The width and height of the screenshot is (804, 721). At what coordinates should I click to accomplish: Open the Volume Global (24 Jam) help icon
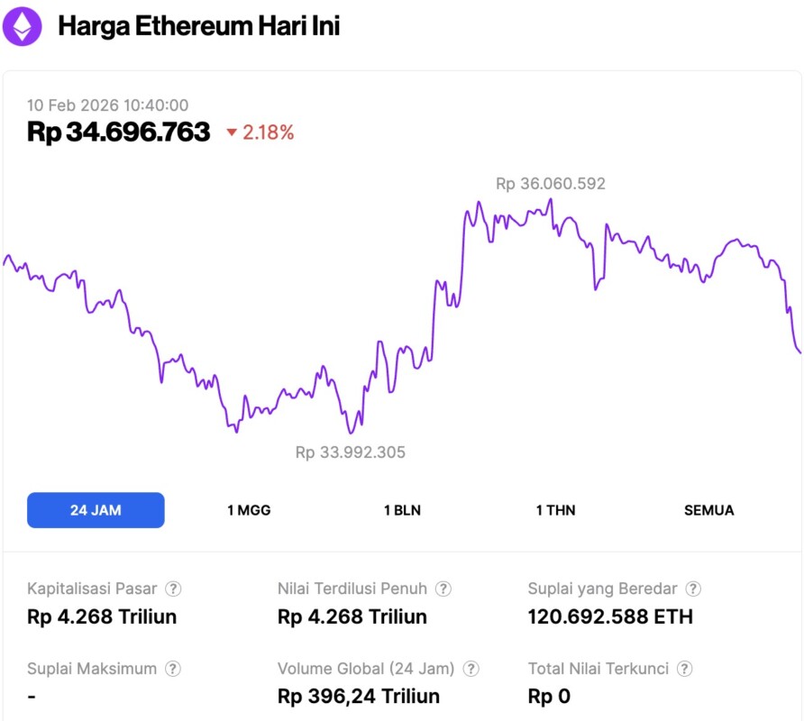[x=471, y=669]
